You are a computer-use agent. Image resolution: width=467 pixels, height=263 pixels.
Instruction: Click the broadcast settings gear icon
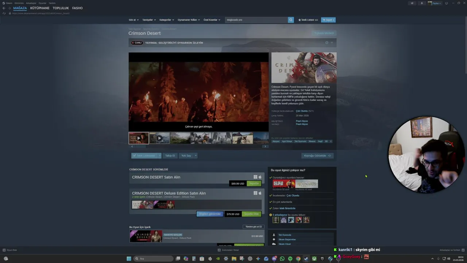pos(327,43)
